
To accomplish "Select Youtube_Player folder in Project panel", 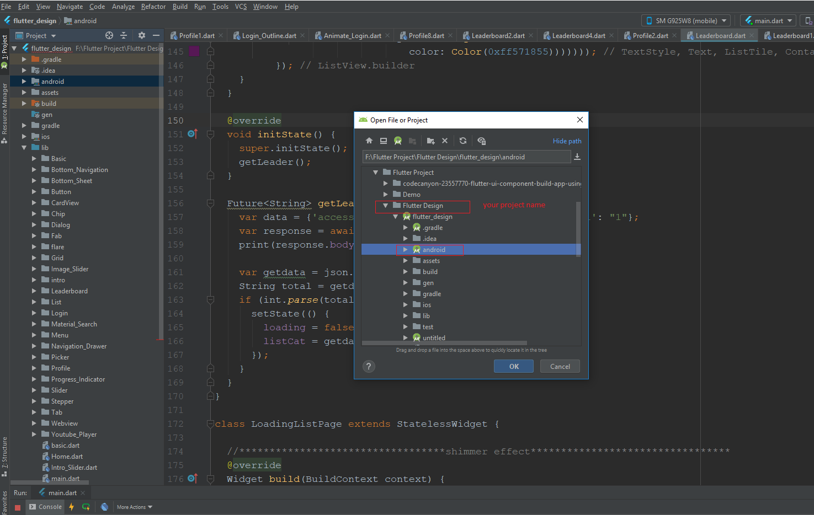I will click(x=74, y=434).
